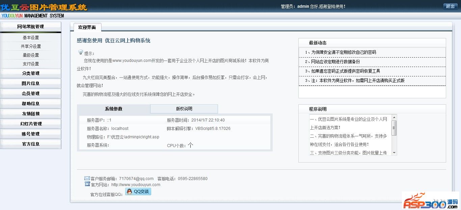
Task: Switch to the 版权说明 tab
Action: pyautogui.click(x=184, y=109)
